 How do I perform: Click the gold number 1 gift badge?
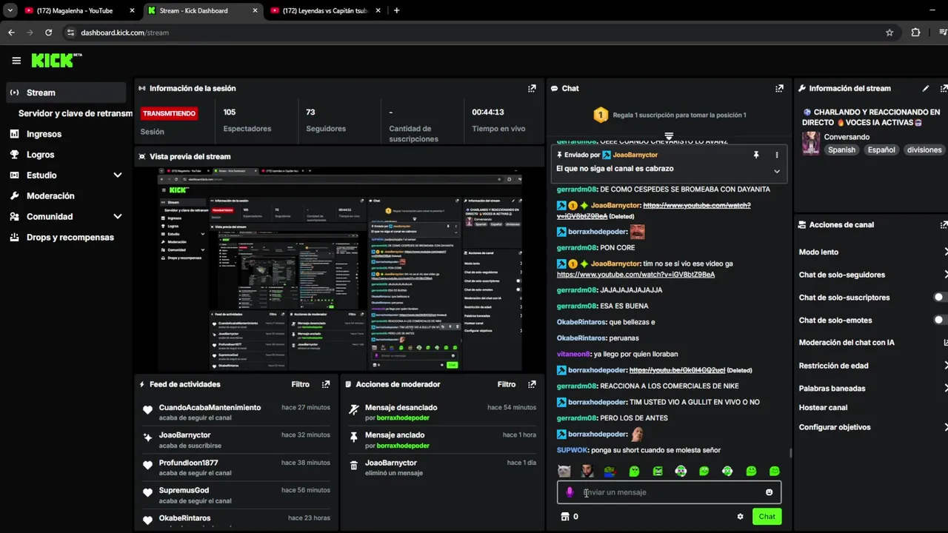pyautogui.click(x=601, y=115)
